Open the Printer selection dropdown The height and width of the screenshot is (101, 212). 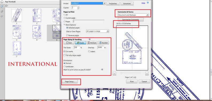point(88,3)
